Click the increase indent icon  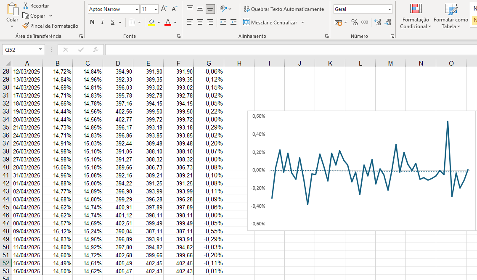coord(233,23)
